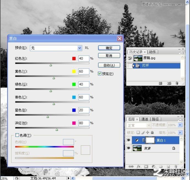Viewport: 190px width, 180px height.
Task: Open the 不透明度 opacity arrow
Action: pyautogui.click(x=180, y=125)
